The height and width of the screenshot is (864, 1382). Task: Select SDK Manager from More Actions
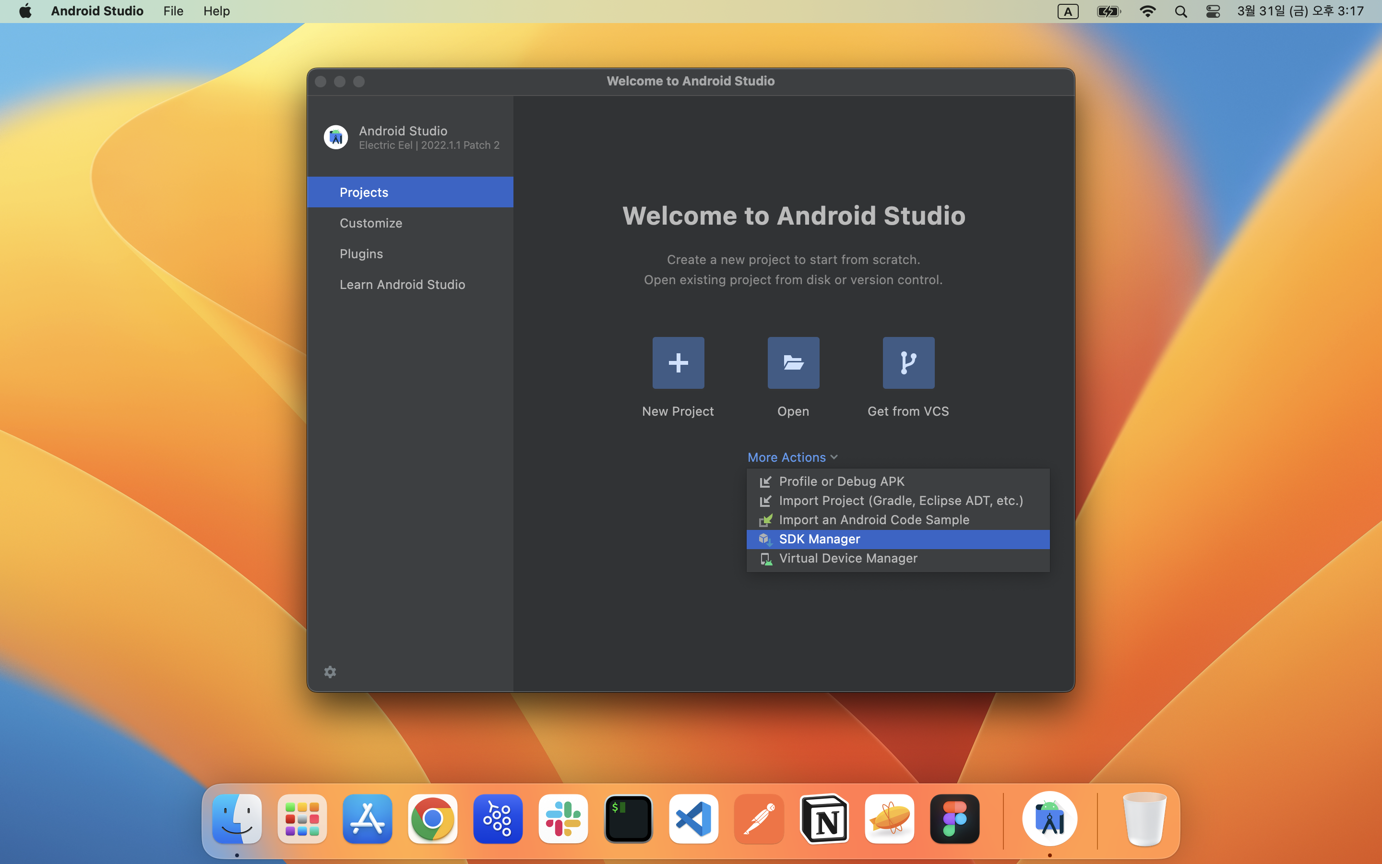(898, 540)
